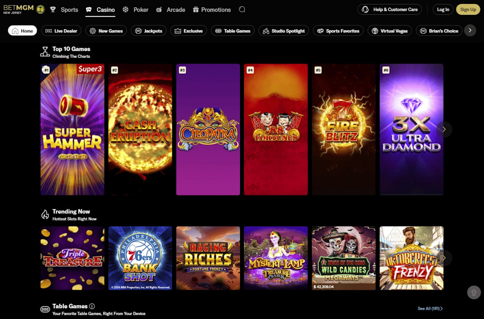This screenshot has height=319, width=484.
Task: Click the #1 rank badge on Super Hammer
Action: tap(46, 70)
